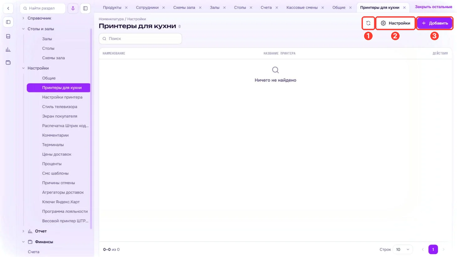457x257 pixels.
Task: Open the bar chart icon in the left rail
Action: click(x=8, y=50)
